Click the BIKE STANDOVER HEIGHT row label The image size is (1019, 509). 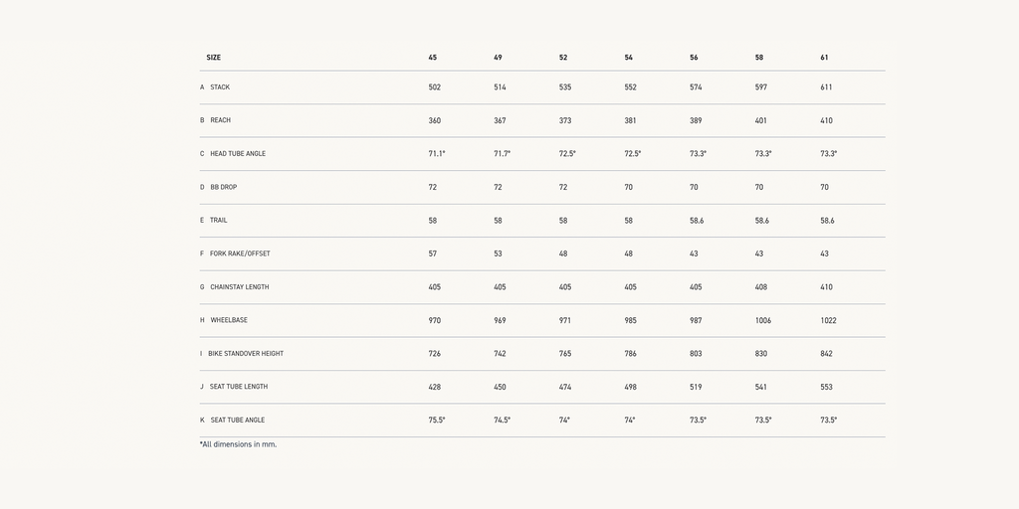pos(246,354)
